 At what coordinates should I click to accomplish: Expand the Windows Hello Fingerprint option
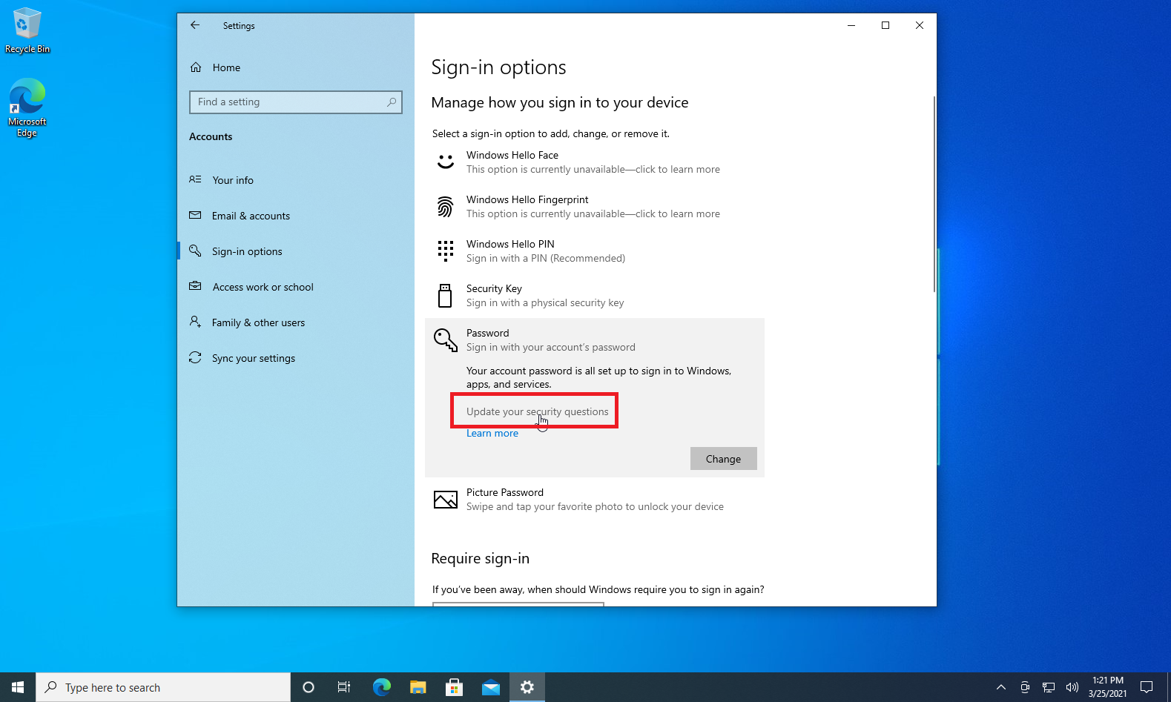point(595,207)
